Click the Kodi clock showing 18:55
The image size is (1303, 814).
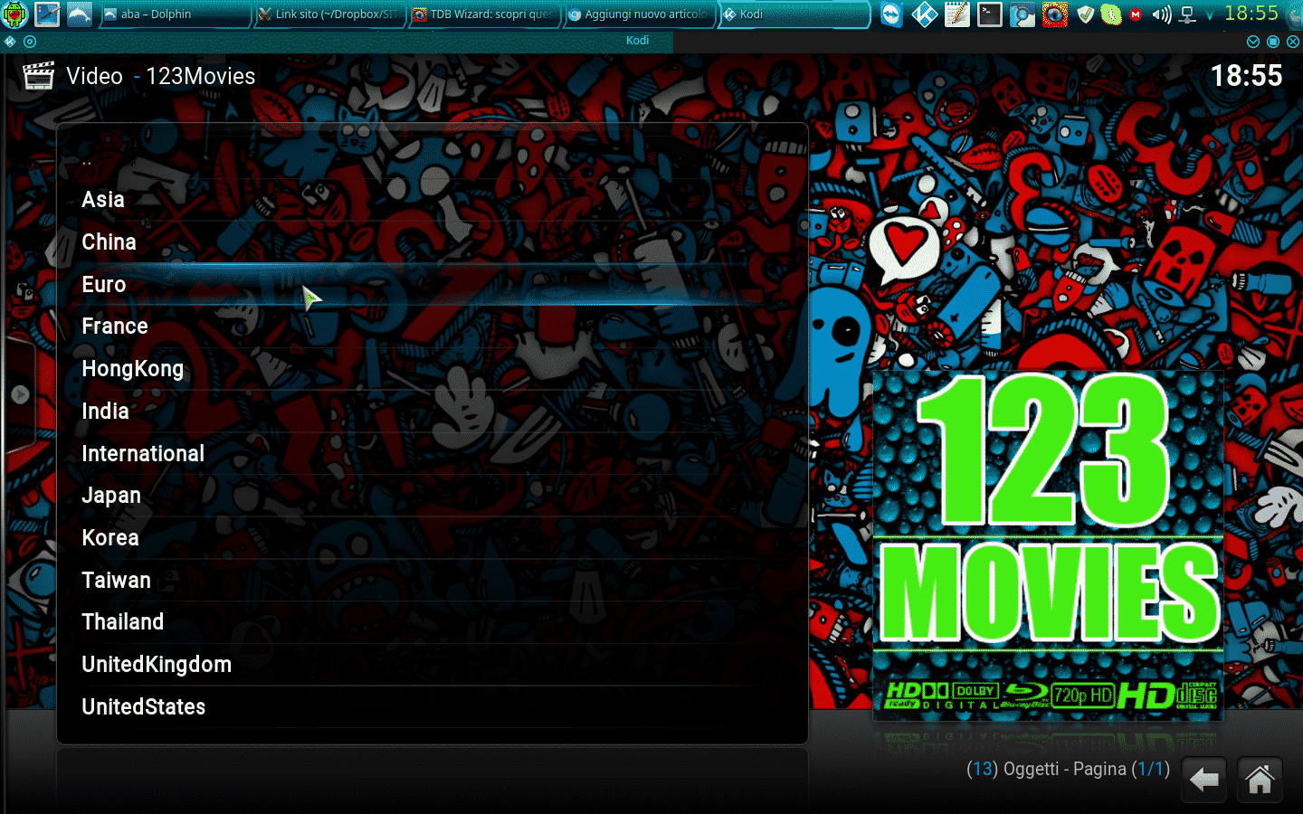1247,76
